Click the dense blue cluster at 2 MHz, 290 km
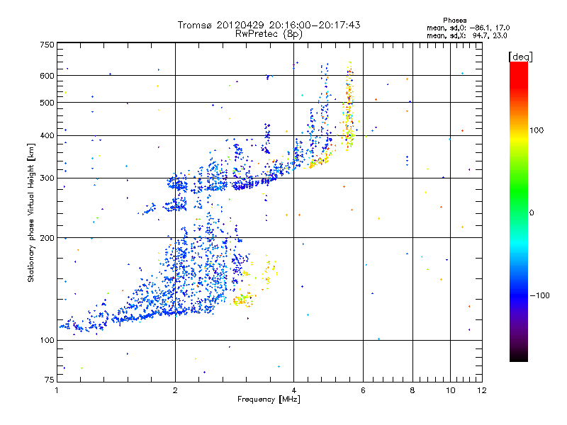This screenshot has width=567, height=425. [x=177, y=184]
